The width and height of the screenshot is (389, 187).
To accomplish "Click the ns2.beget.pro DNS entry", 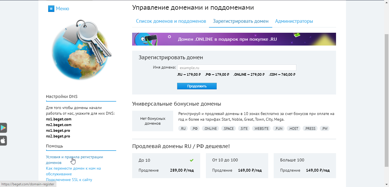I will (x=58, y=136).
